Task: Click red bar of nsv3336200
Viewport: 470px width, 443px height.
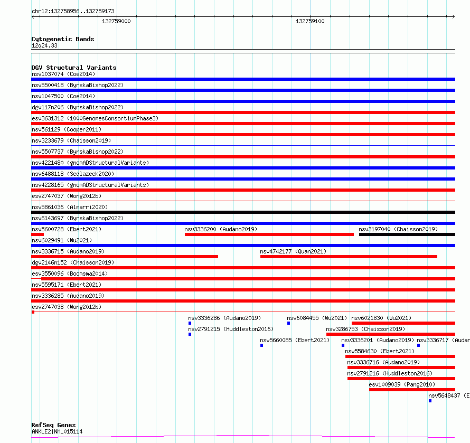Action: (269, 234)
